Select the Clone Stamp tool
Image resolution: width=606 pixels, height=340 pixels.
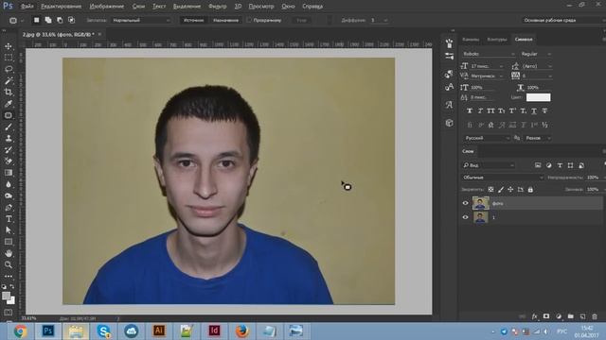pyautogui.click(x=9, y=139)
